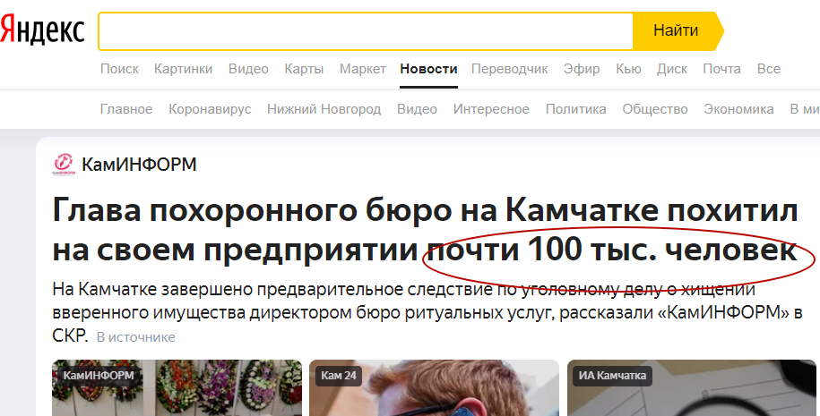This screenshot has width=820, height=416.
Task: Open the Переводчик service tab
Action: click(509, 69)
